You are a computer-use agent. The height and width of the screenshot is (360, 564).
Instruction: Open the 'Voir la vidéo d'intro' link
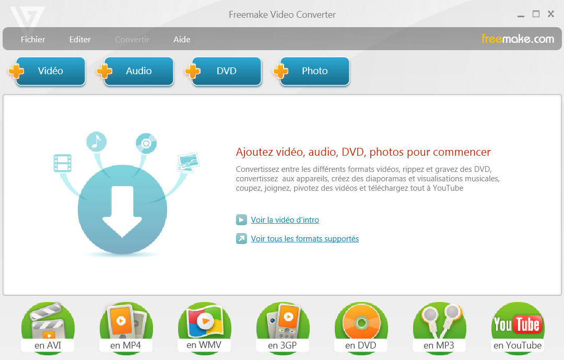click(285, 220)
